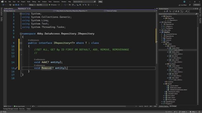Image resolution: width=202 pixels, height=113 pixels.
Task: Click the refresh icon in Solution Explorer toolbar
Action: pos(174,11)
